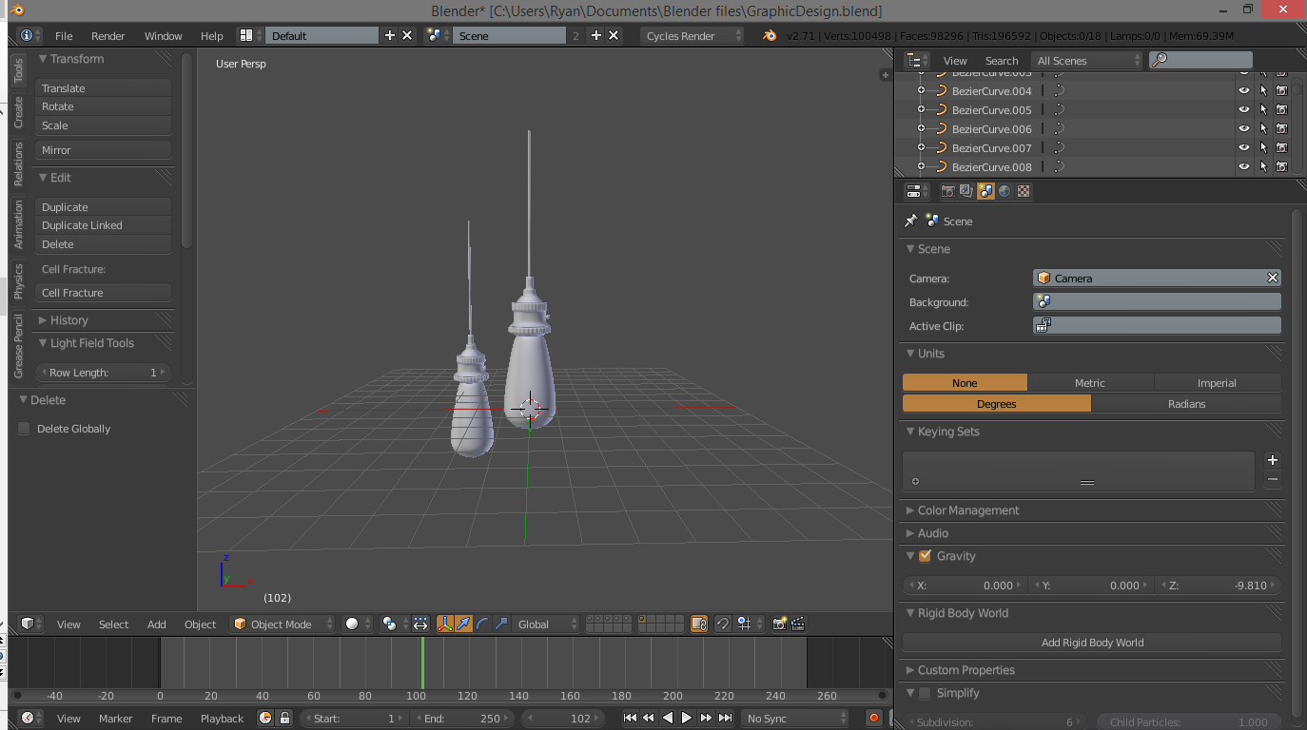Click the magnifier in the outliner search field
The image size is (1307, 730).
[x=1160, y=60]
